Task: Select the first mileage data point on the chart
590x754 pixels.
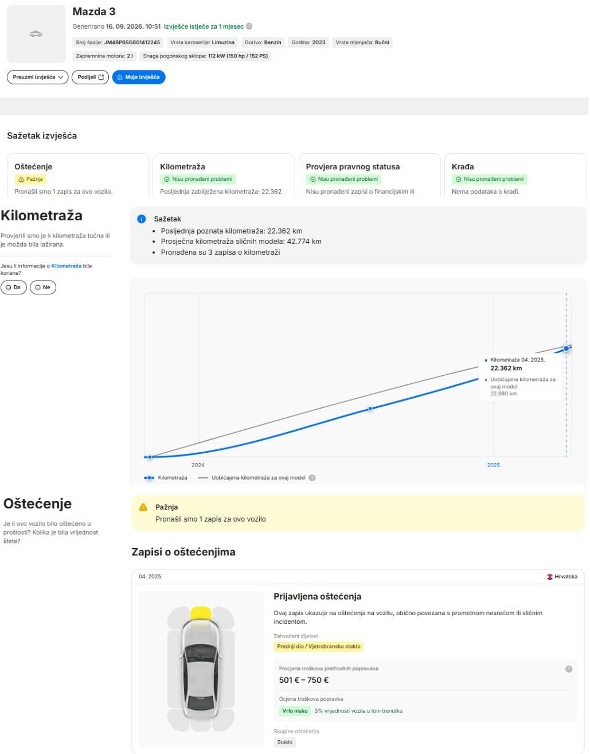Action: pos(150,457)
